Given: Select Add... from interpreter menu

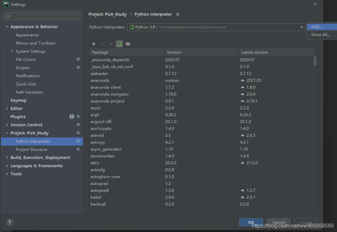Looking at the screenshot, I should tap(322, 27).
